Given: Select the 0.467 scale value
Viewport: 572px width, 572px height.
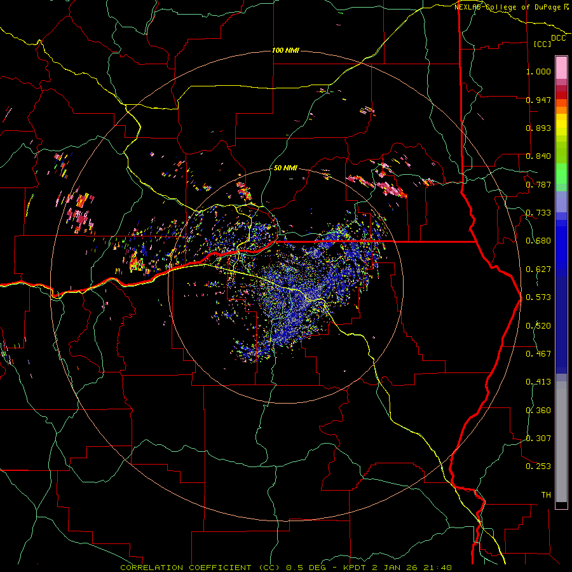Looking at the screenshot, I should click(x=538, y=354).
